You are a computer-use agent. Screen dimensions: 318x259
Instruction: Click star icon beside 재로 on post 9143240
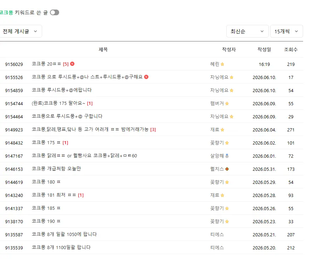tap(222, 195)
